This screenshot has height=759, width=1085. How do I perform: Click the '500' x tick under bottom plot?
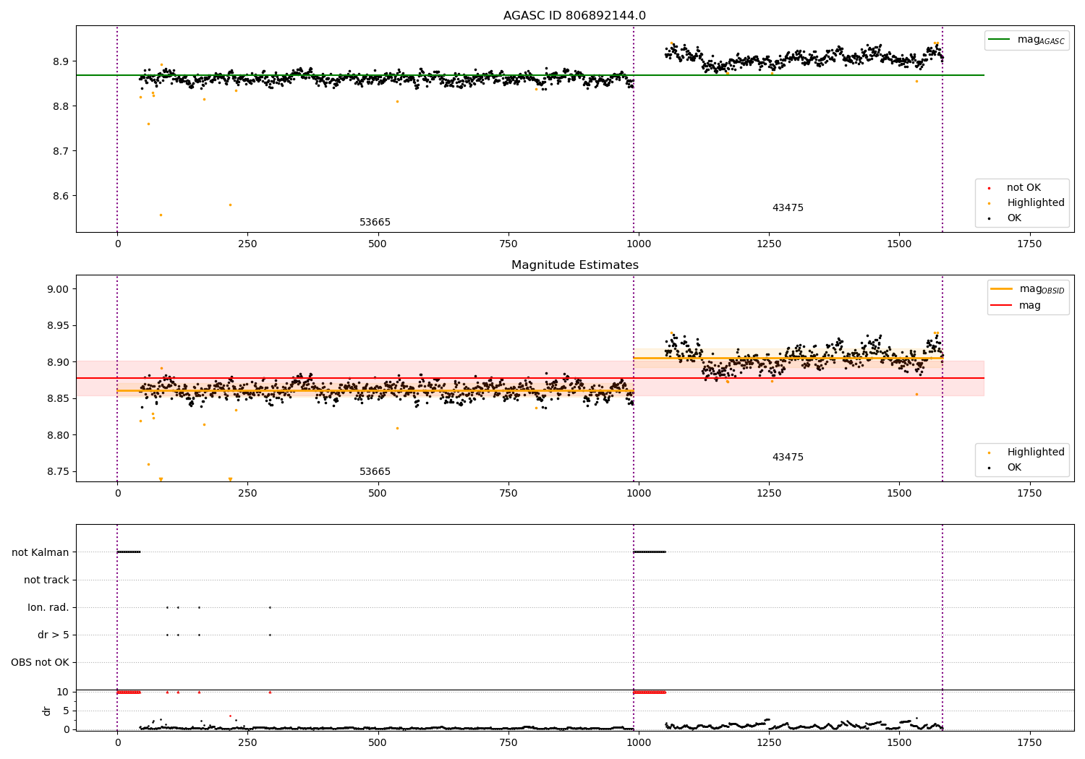click(x=378, y=743)
